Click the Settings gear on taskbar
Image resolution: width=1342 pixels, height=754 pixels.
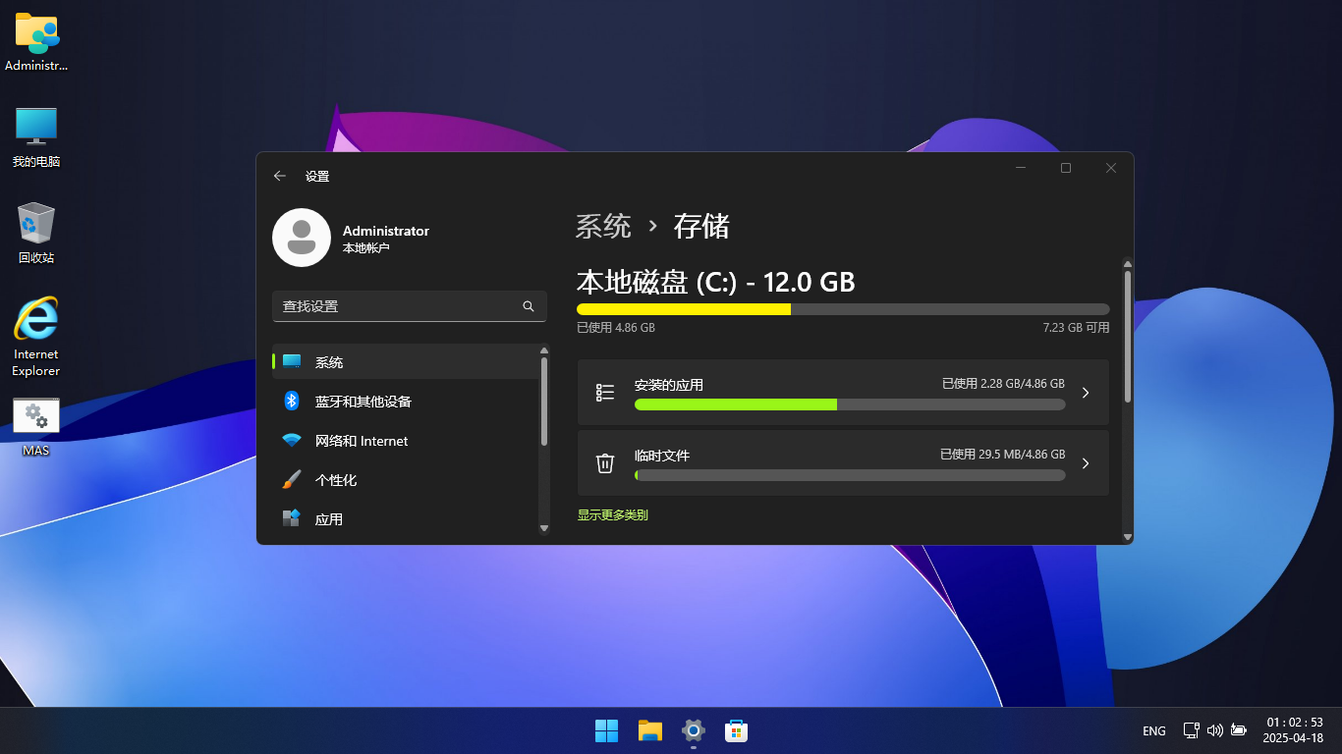(x=694, y=730)
